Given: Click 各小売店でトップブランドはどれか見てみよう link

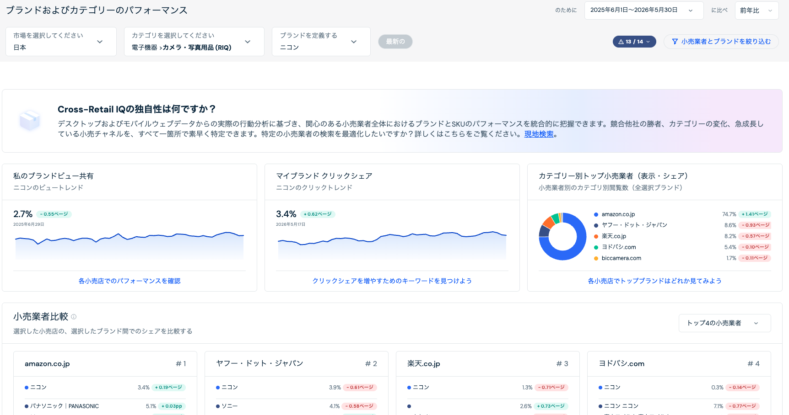Looking at the screenshot, I should pos(655,281).
